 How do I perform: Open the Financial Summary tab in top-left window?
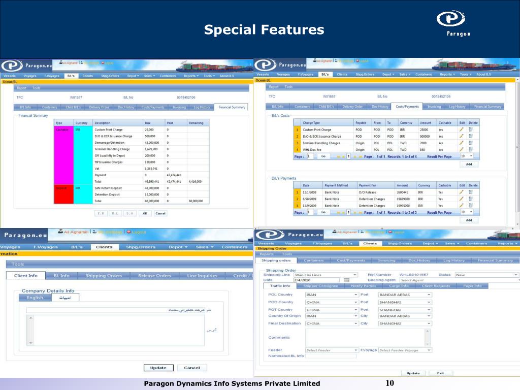[232, 107]
